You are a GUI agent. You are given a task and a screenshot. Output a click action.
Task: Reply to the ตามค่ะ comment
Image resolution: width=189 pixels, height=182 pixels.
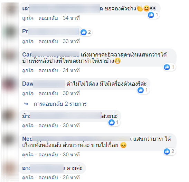pos(48,177)
